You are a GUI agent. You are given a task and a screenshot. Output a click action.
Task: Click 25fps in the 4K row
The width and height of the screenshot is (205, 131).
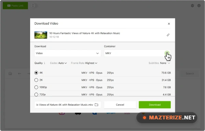[x=110, y=73]
